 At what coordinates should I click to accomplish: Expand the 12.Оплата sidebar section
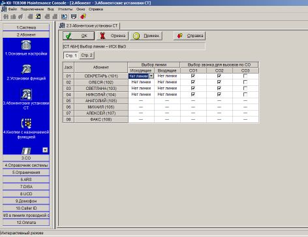point(26,223)
